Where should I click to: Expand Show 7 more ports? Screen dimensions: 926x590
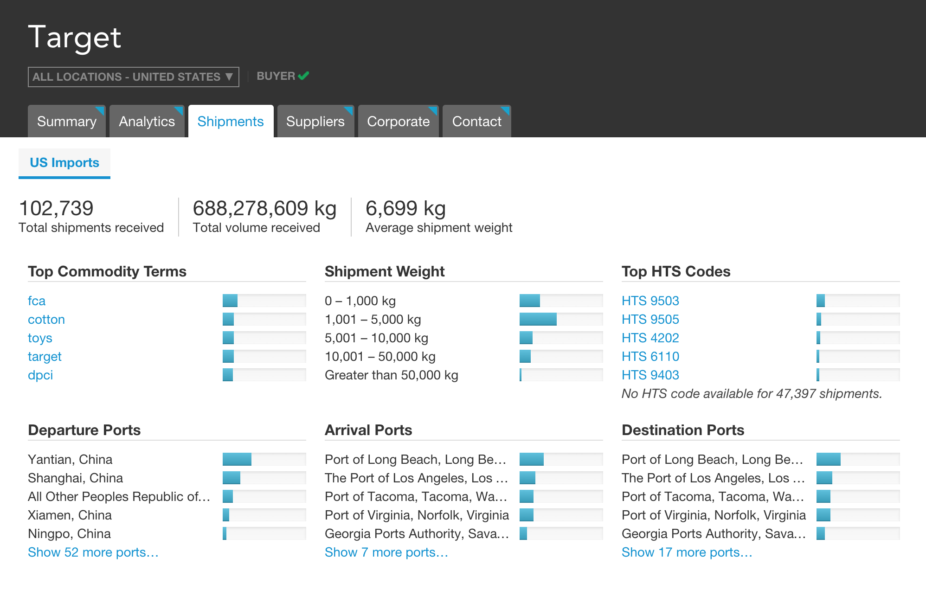click(x=386, y=552)
